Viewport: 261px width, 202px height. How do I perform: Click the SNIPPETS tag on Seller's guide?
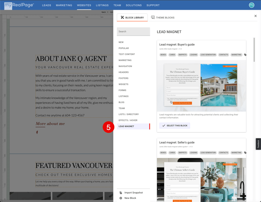tap(182, 153)
